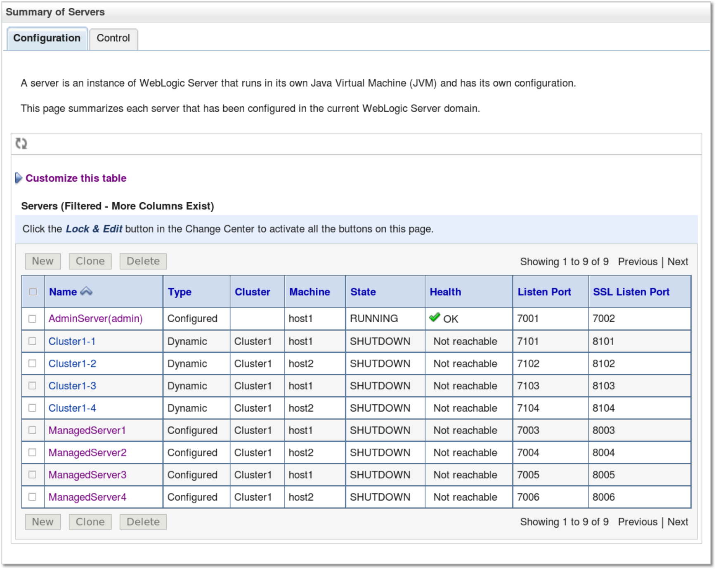Click the top Clone button
Image resolution: width=716 pixels, height=569 pixels.
tap(90, 261)
